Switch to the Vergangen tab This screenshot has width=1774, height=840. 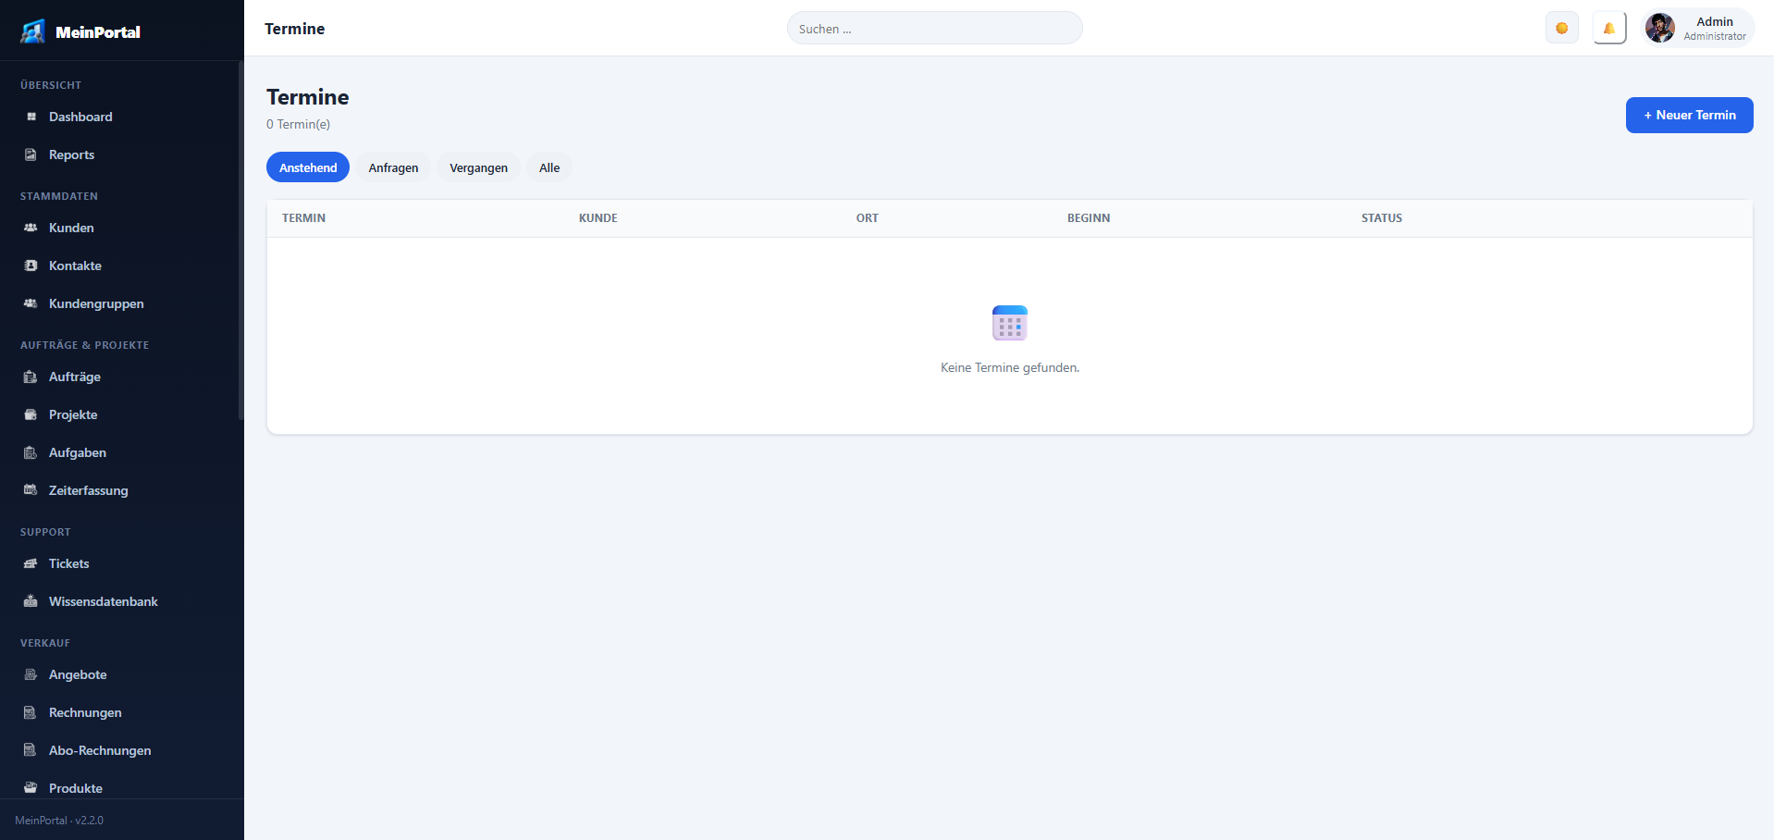point(478,167)
